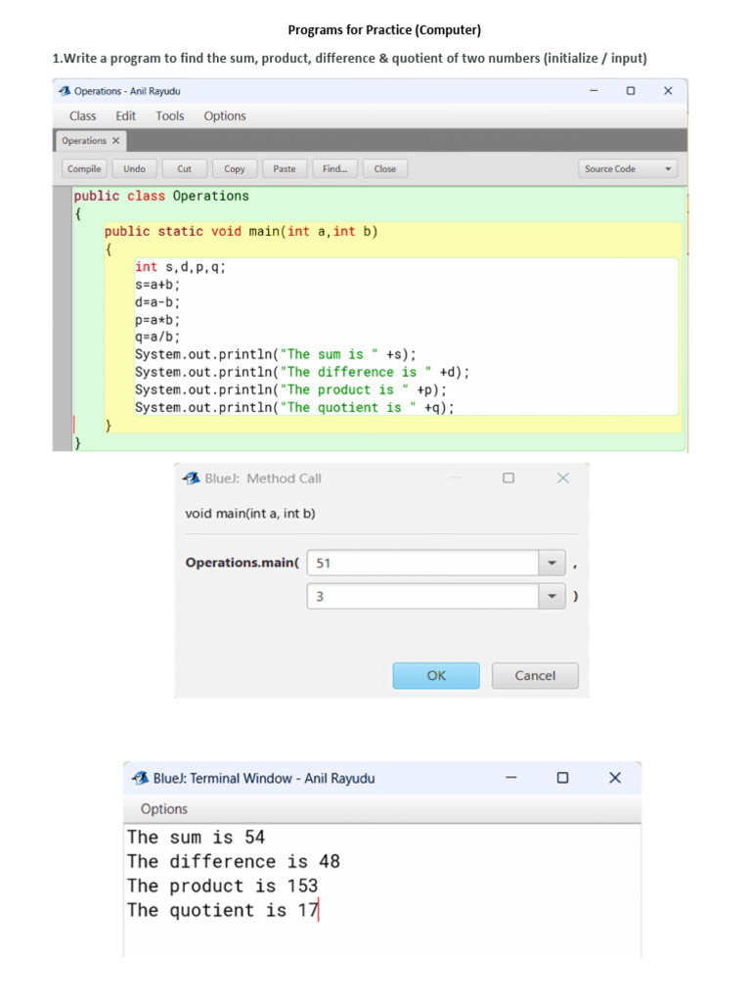The height and width of the screenshot is (1002, 751).
Task: Click the first parameter field containing 51
Action: coord(423,563)
